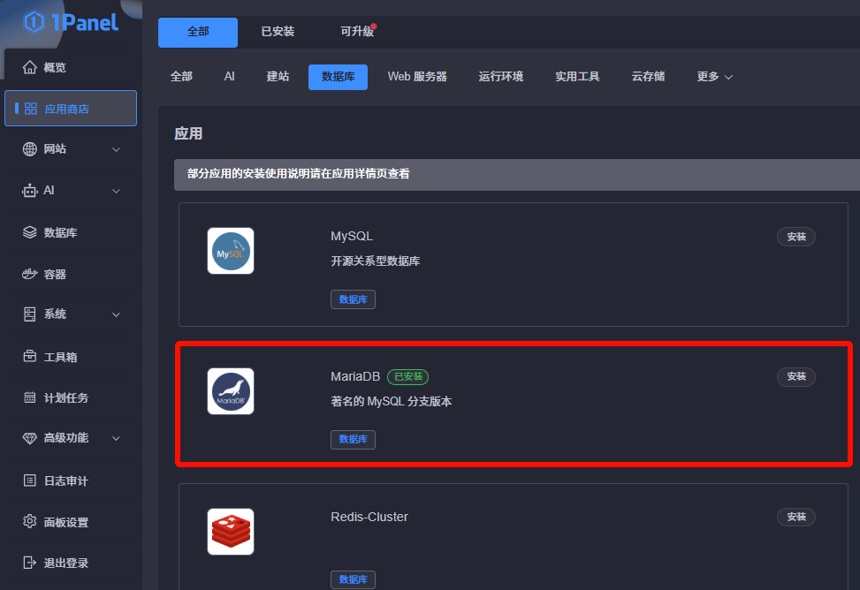Click the 1Panel logo icon
860x590 pixels.
pos(34,22)
